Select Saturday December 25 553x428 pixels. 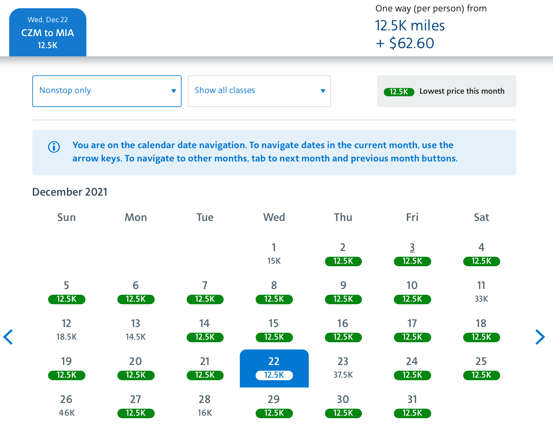(x=481, y=368)
